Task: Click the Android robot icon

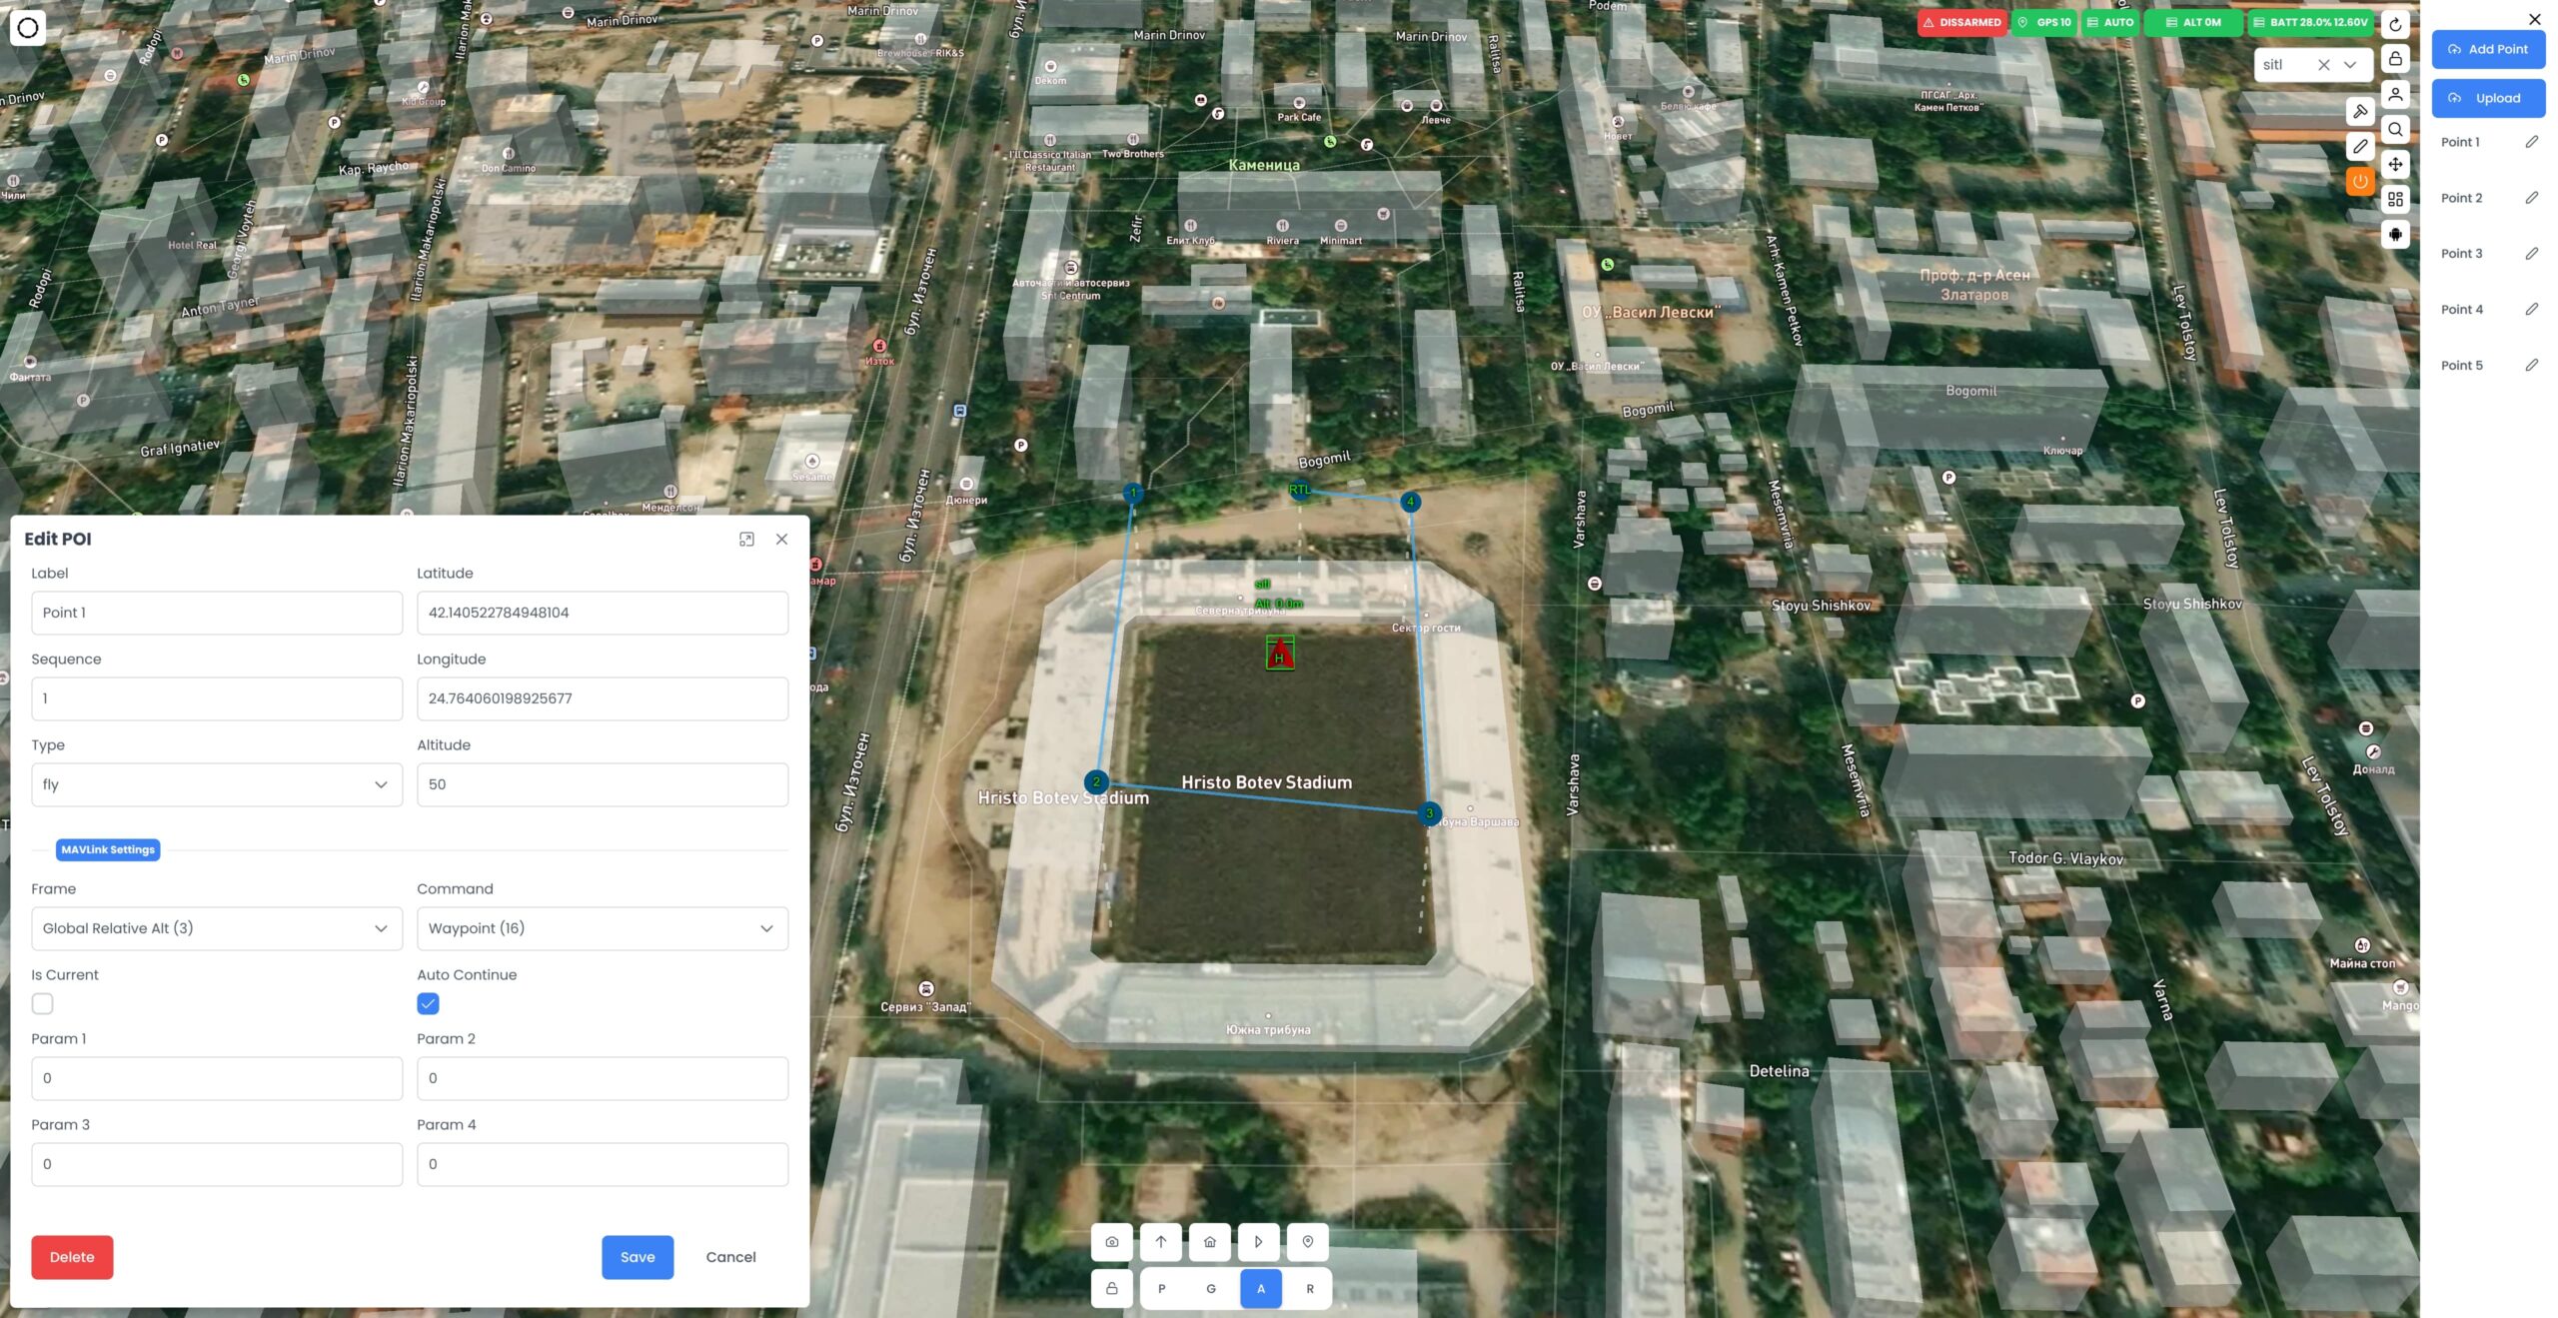Action: 2395,234
